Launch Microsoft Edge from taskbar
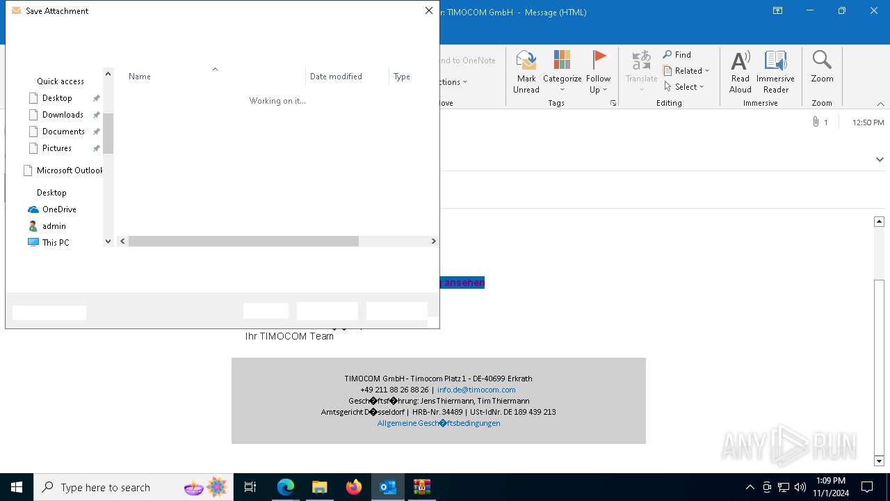 point(286,487)
